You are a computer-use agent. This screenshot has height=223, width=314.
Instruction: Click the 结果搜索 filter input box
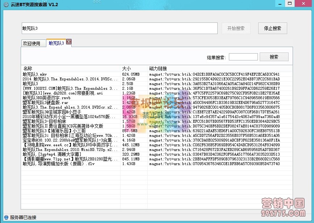coord(243,56)
